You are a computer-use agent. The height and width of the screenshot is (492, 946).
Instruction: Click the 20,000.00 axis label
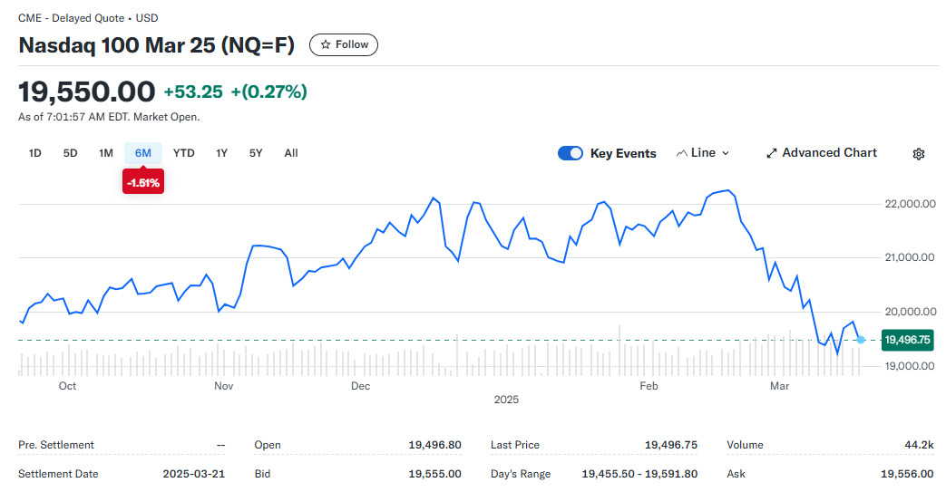[910, 312]
